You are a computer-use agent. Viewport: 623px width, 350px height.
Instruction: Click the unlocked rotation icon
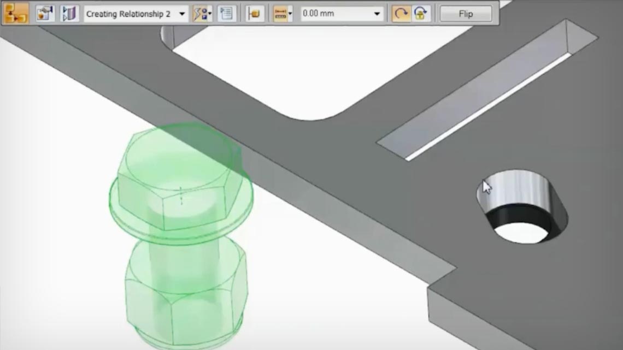coord(401,13)
